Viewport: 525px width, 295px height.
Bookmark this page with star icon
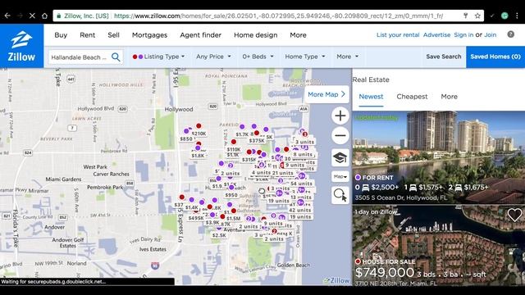(x=477, y=16)
